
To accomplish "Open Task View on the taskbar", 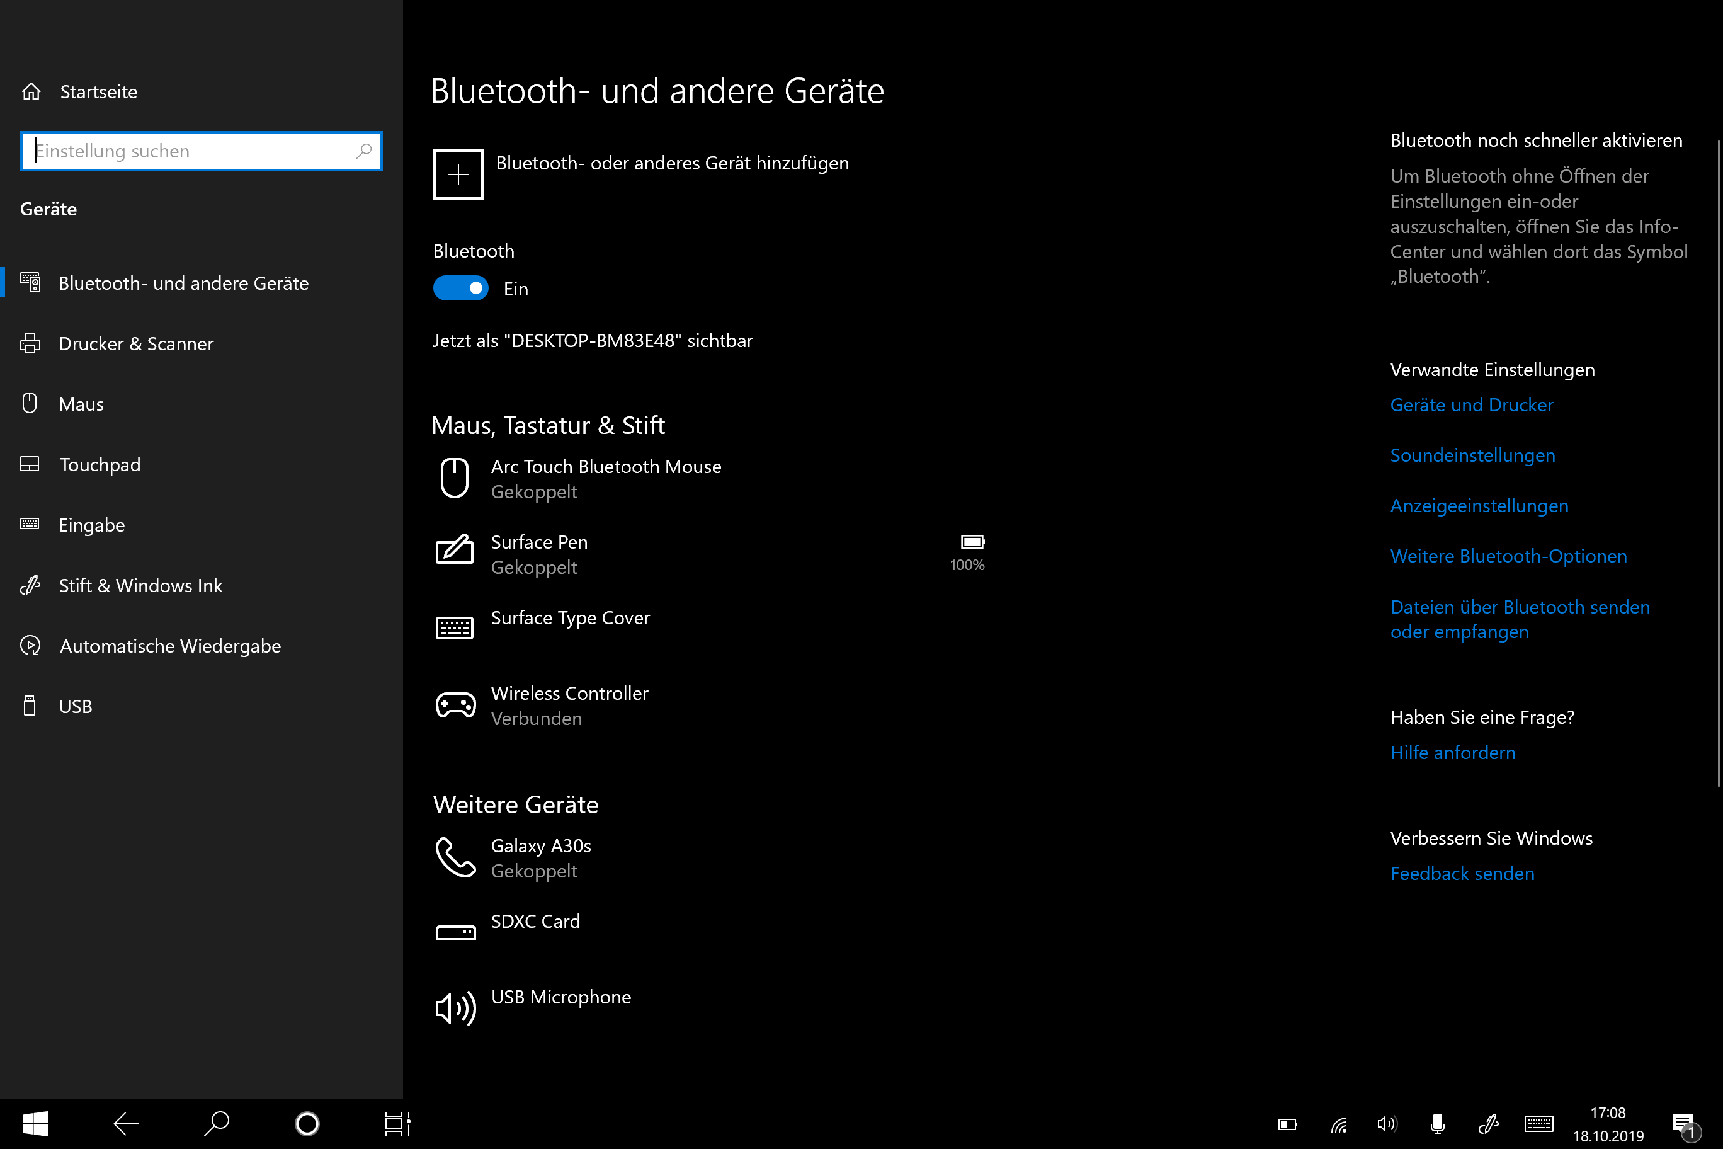I will [398, 1123].
